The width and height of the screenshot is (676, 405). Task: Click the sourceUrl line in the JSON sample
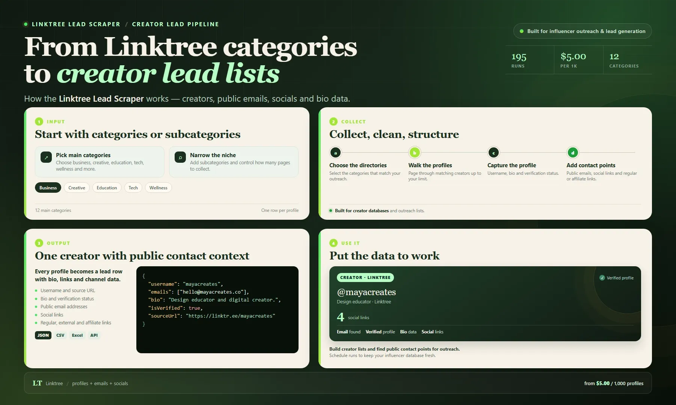tap(212, 316)
